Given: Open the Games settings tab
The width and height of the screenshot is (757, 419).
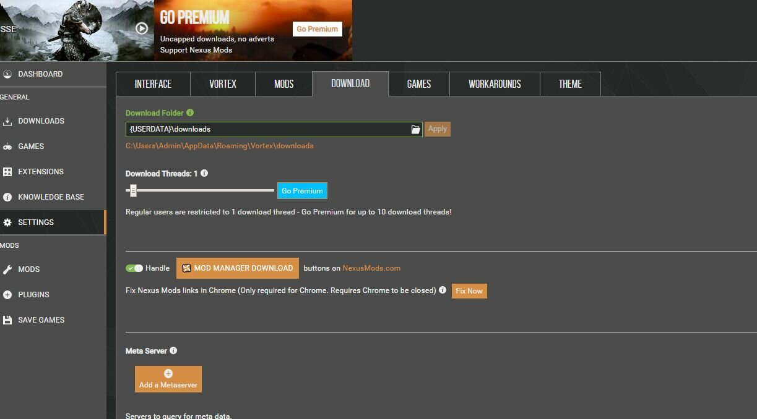Looking at the screenshot, I should click(419, 84).
